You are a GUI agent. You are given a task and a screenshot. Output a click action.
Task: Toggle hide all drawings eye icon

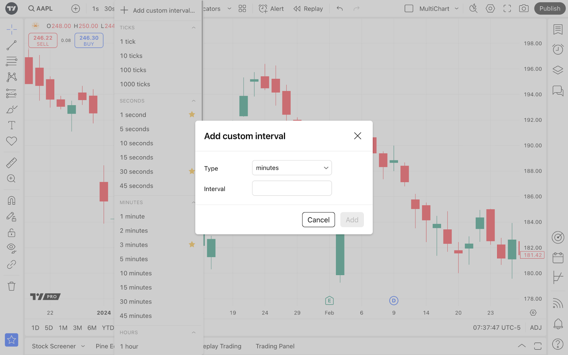11,248
